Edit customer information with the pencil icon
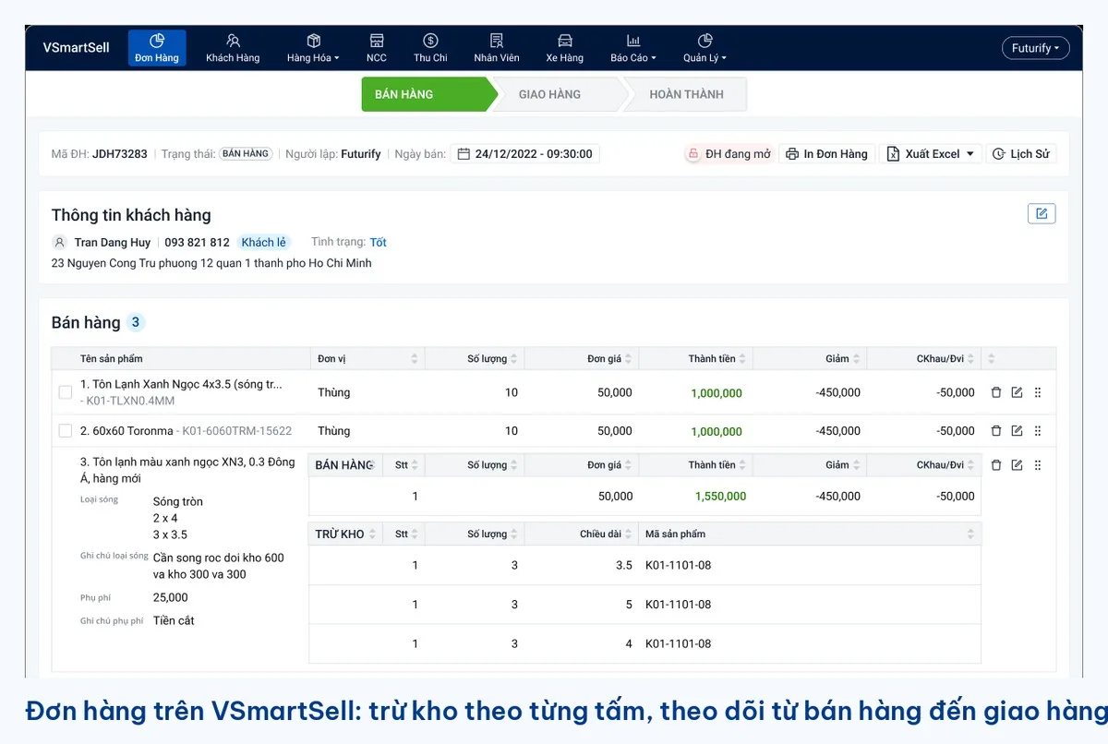This screenshot has height=744, width=1108. click(x=1042, y=213)
